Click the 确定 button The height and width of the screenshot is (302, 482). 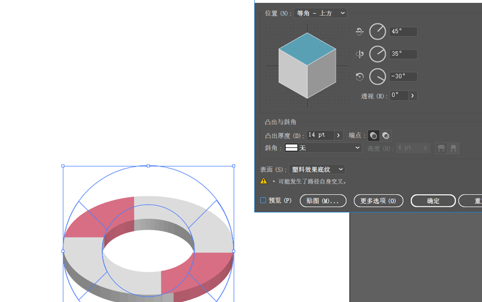pos(433,201)
